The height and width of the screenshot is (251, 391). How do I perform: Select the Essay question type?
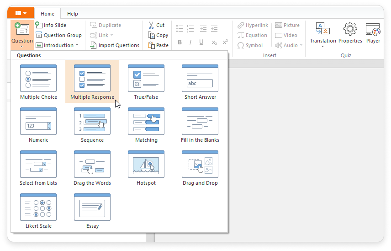pyautogui.click(x=92, y=211)
